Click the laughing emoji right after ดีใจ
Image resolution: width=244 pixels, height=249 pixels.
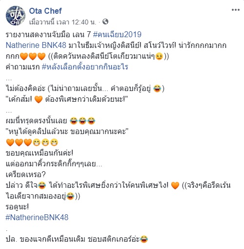click(42, 185)
